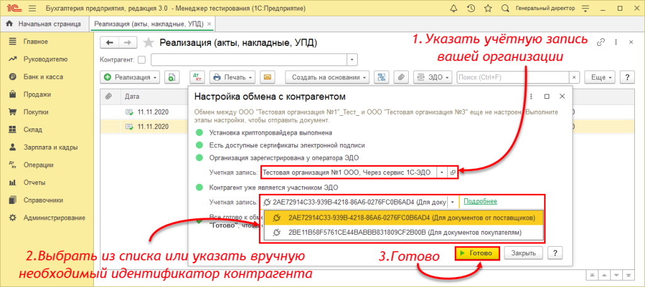Open list help question mark button
Image resolution: width=645 pixels, height=287 pixels.
tap(627, 77)
